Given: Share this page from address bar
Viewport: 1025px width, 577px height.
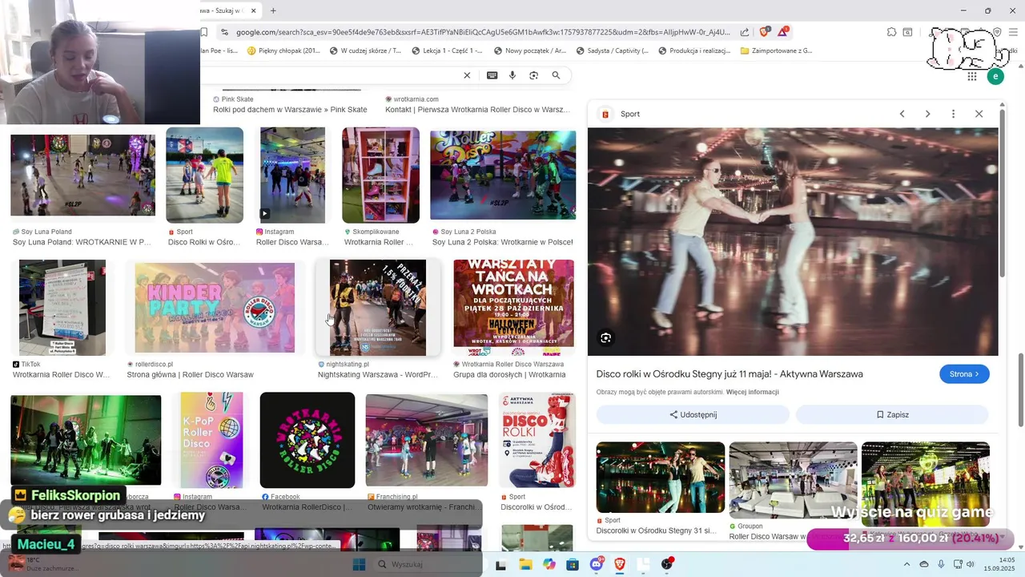Looking at the screenshot, I should point(745,32).
